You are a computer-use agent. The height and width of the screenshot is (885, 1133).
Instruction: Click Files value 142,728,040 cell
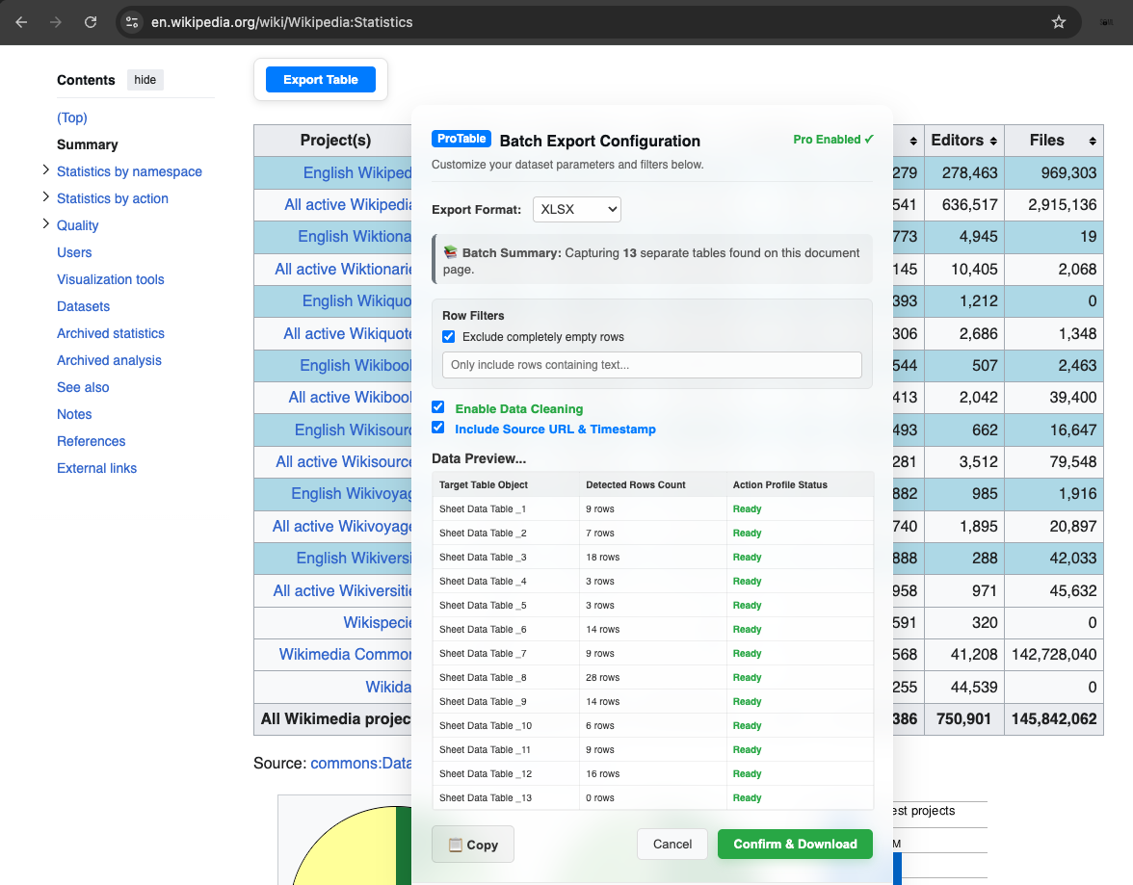point(1054,655)
